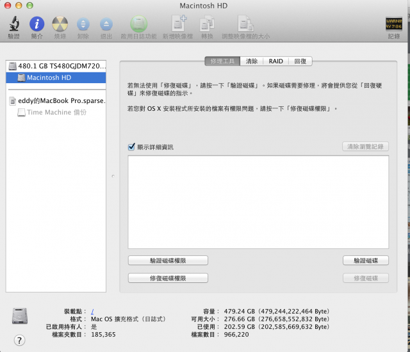This screenshot has height=352, width=410.
Task: Click the Convert (轉換) toolbar icon
Action: 207,24
